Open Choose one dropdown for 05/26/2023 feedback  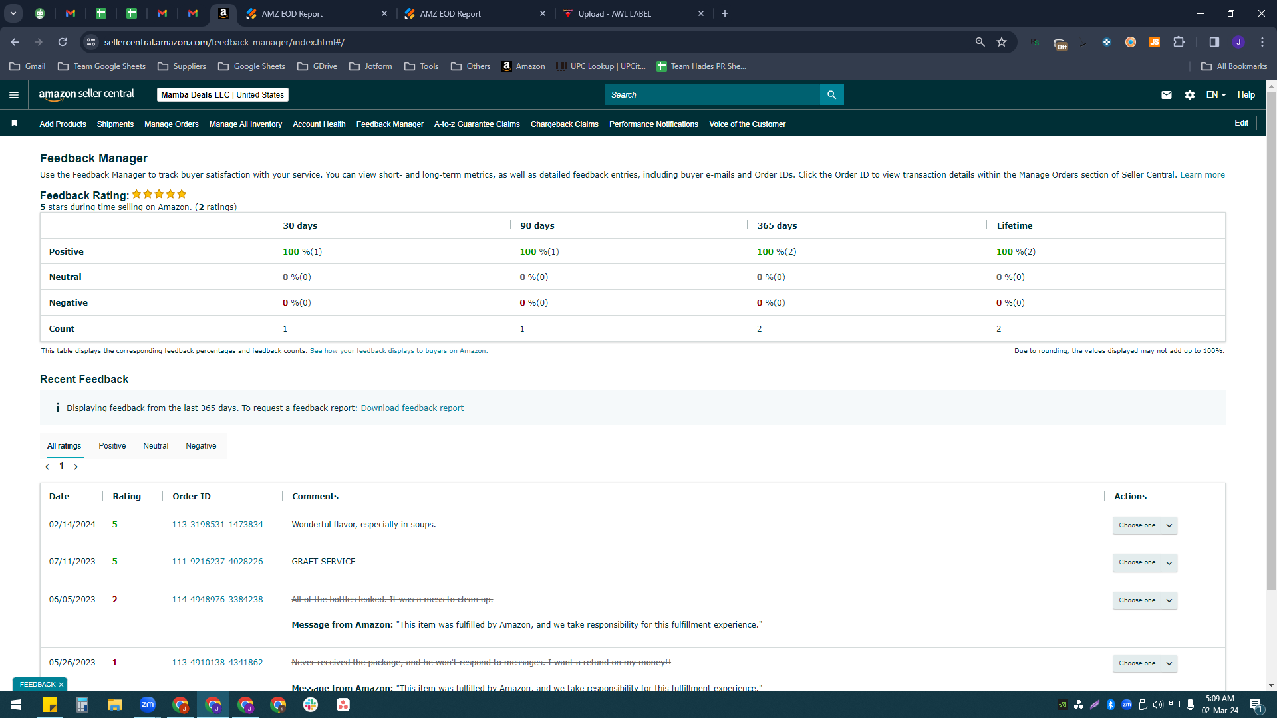1145,663
